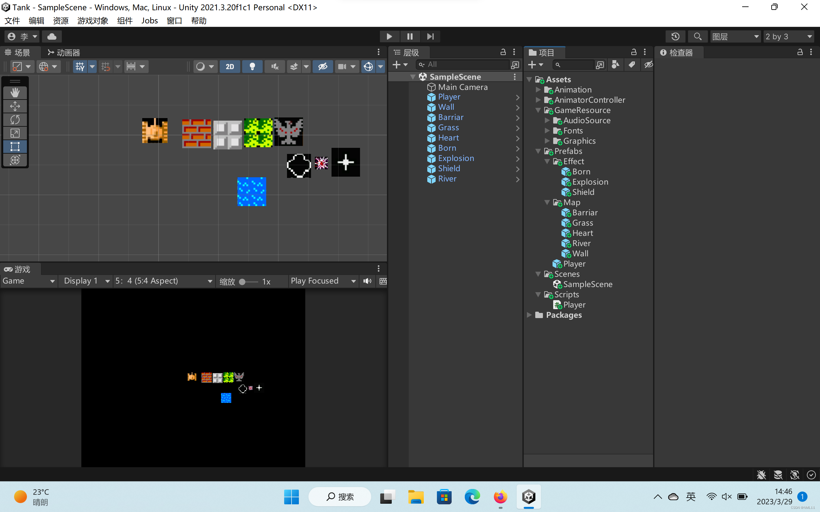
Task: Open the global search magnifier
Action: tap(697, 36)
